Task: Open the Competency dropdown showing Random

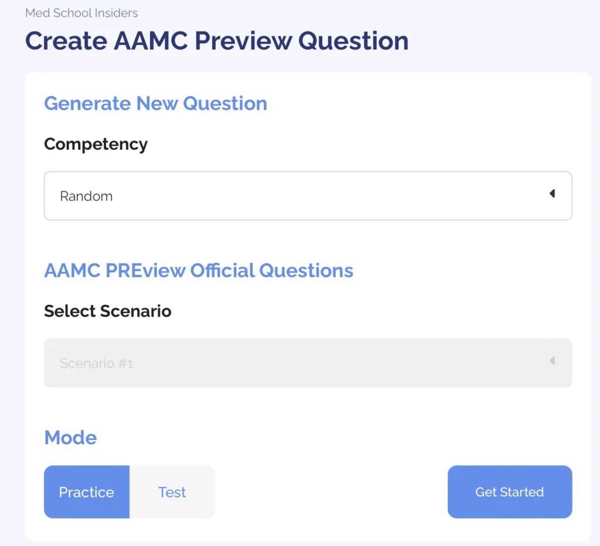Action: click(308, 196)
